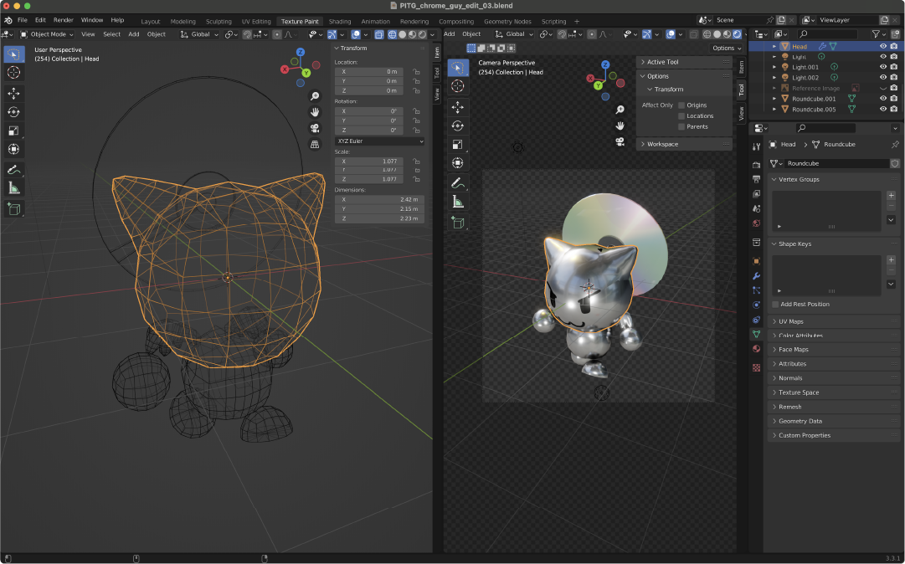Screen dimensions: 905x564
Task: Enable the Parents checkbox
Action: [681, 127]
